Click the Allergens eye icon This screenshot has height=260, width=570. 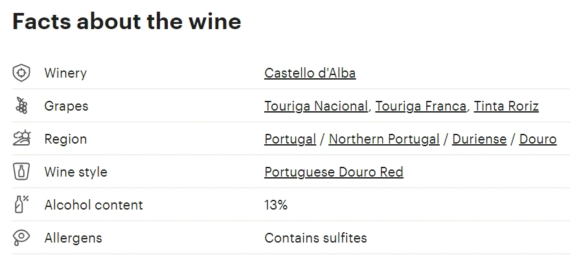(x=21, y=237)
